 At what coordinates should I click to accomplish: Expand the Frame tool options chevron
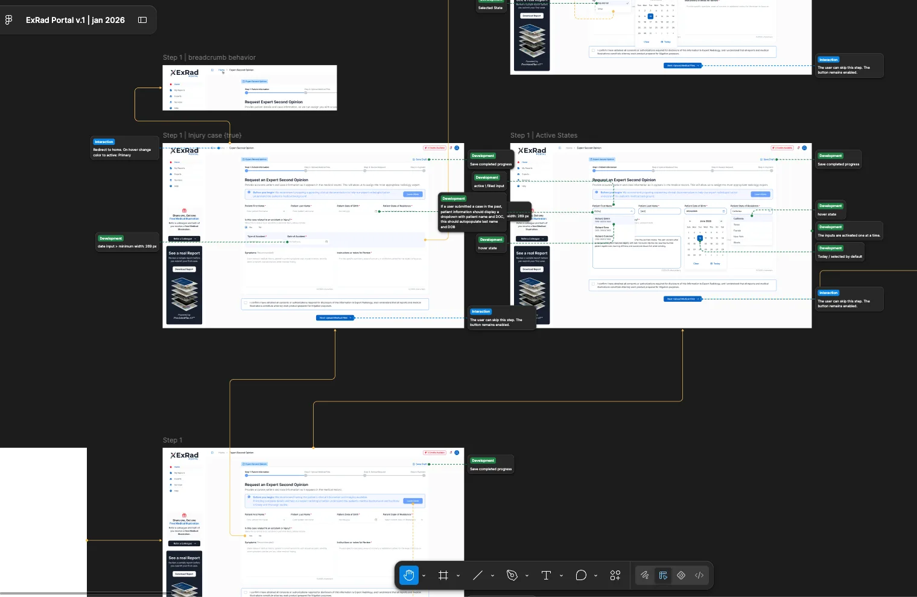coord(458,576)
